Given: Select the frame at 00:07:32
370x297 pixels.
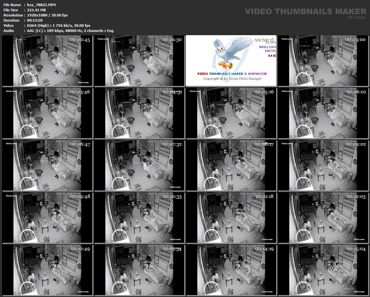Looking at the screenshot, I should click(x=139, y=165).
